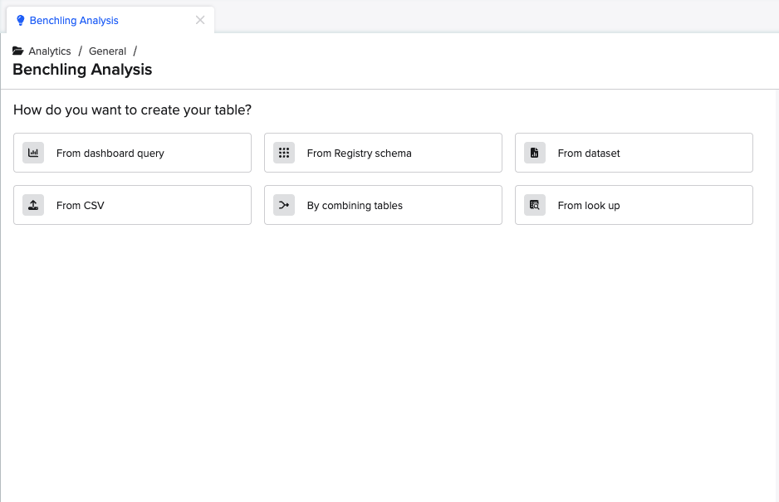The height and width of the screenshot is (502, 779).
Task: Click the bar chart icon for dashboard query
Action: [x=33, y=153]
